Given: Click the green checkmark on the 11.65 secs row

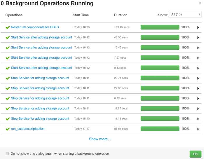Looking at the screenshot, I should pyautogui.click(x=8, y=109).
